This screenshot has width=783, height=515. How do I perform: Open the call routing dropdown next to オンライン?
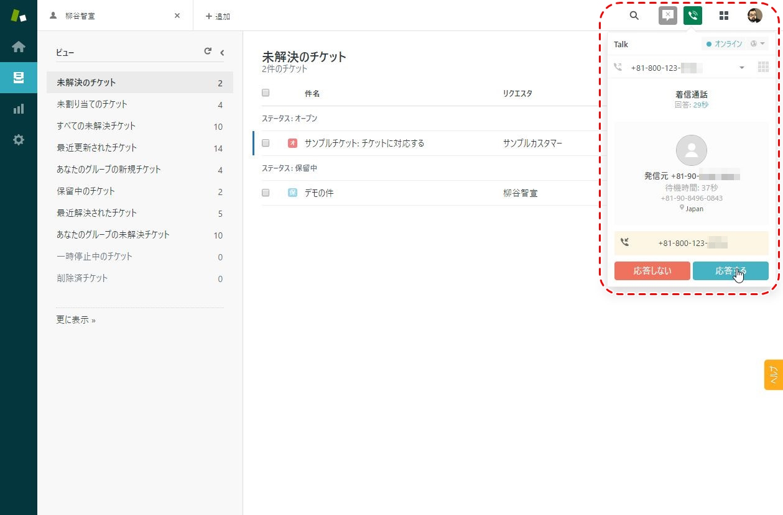pos(758,44)
